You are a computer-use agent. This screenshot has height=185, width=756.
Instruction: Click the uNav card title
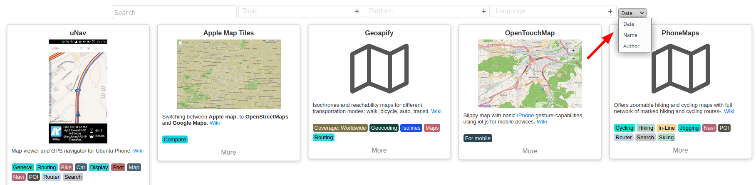point(78,33)
